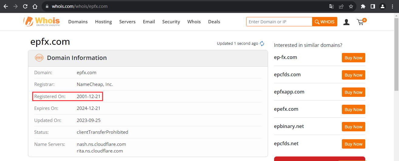The image size is (399, 161).
Task: Open the Chrome profile avatar
Action: click(383, 6)
